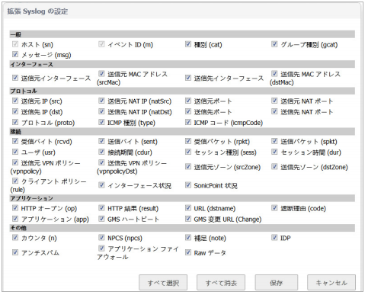The height and width of the screenshot is (295, 365).
Task: Toggle GMS ハートビート checkbox
Action: (x=101, y=219)
